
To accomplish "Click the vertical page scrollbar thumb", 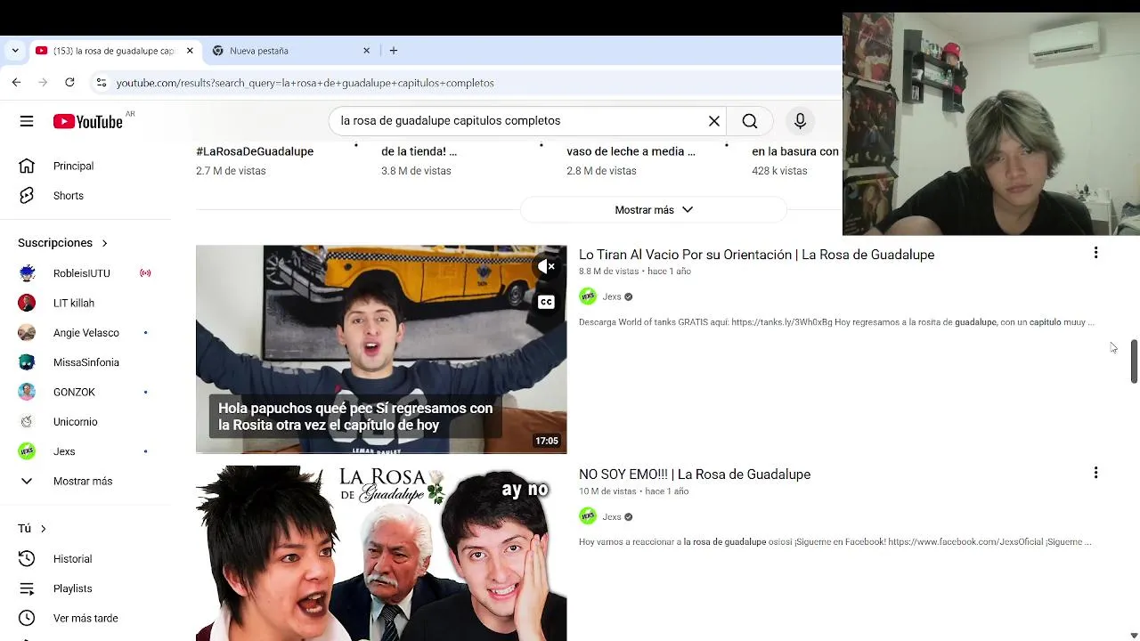I will 1134,361.
